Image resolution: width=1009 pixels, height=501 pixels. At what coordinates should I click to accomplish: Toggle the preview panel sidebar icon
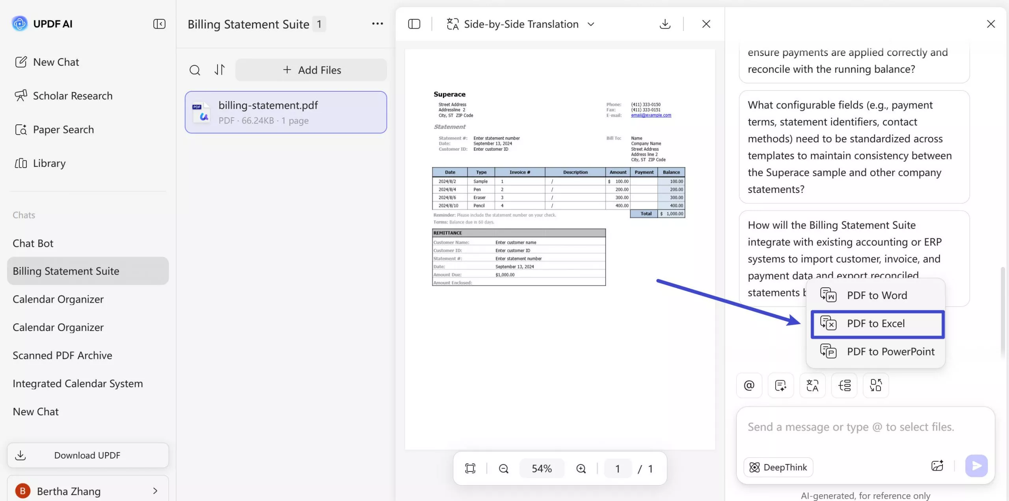click(414, 24)
